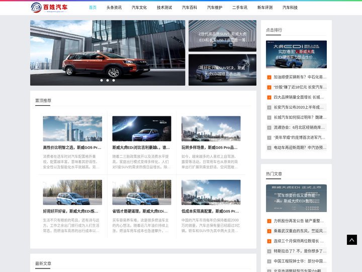
Task: Open the 汽车百科 nav item
Action: coord(190,8)
